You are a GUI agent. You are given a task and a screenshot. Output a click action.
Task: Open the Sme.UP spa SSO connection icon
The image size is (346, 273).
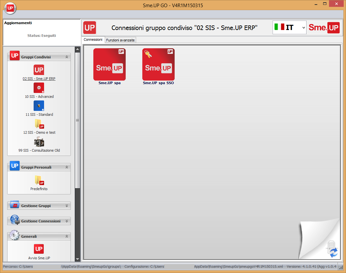158,64
